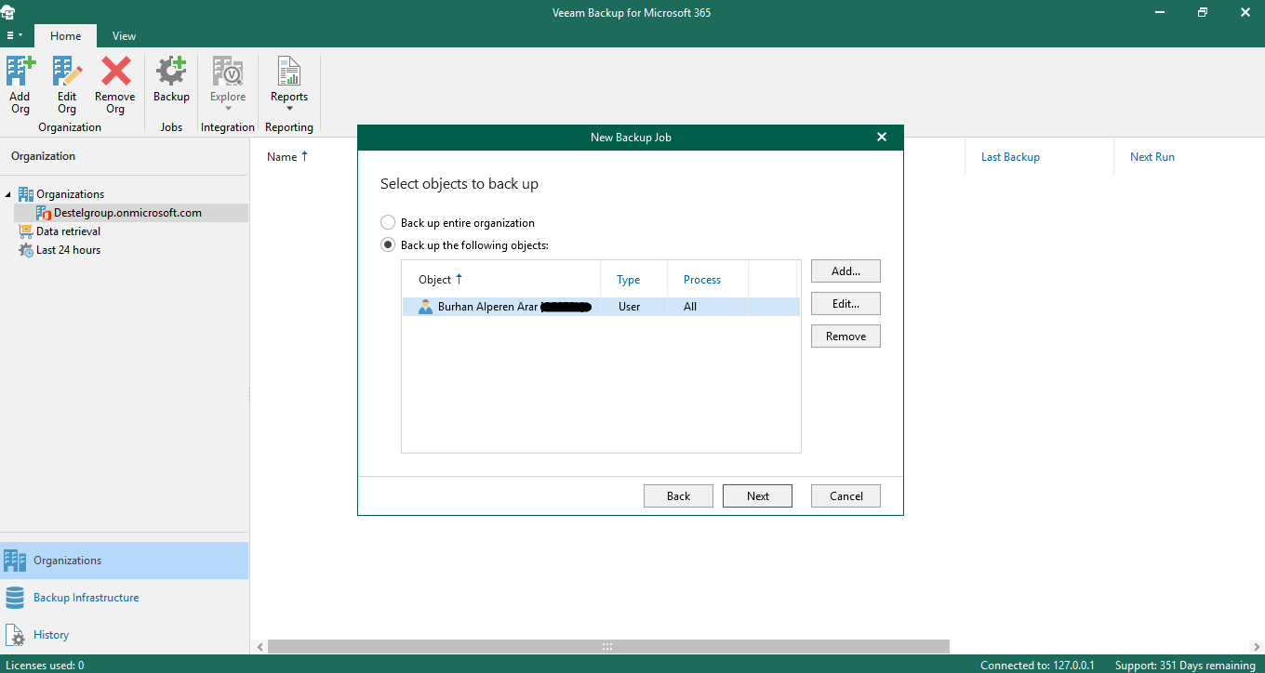
Task: Click Support: 351 Days remaining text
Action: [1185, 666]
